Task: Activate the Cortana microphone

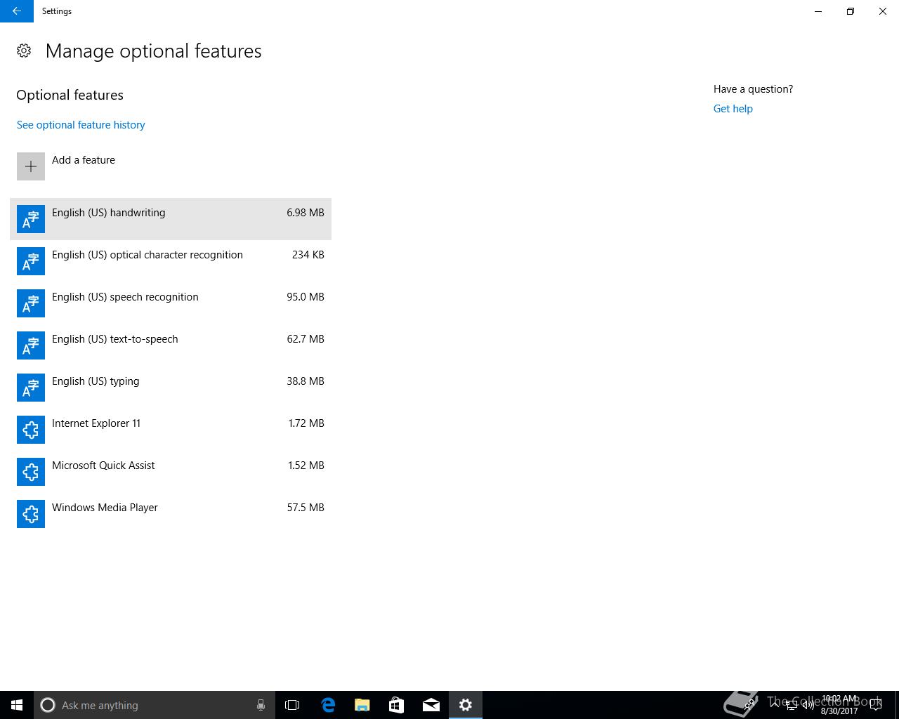Action: [x=261, y=705]
